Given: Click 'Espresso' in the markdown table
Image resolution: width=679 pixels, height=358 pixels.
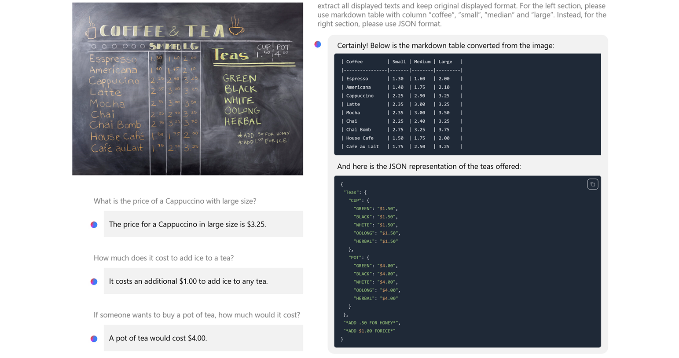Looking at the screenshot, I should click(x=357, y=79).
